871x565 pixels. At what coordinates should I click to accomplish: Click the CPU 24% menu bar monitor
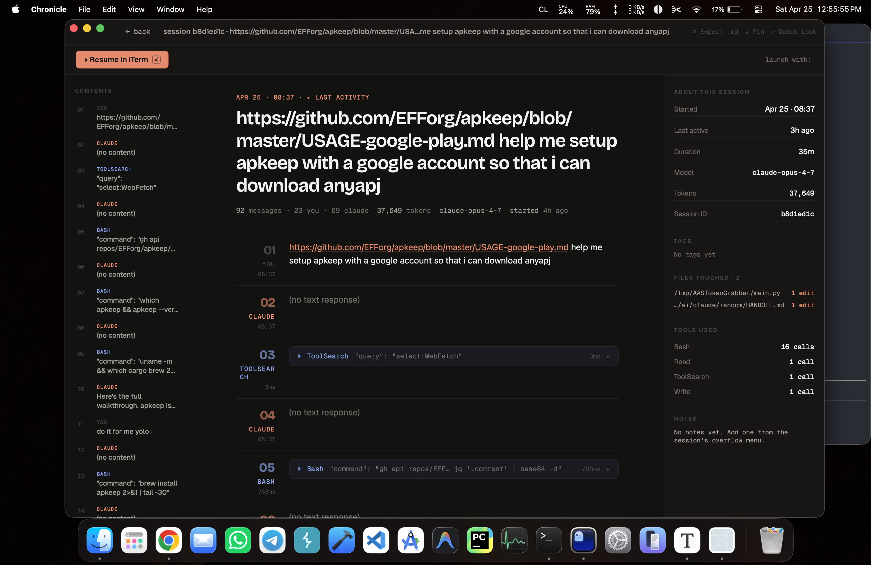pyautogui.click(x=566, y=9)
